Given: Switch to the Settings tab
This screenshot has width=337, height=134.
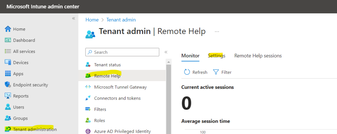Looking at the screenshot, I should [217, 56].
